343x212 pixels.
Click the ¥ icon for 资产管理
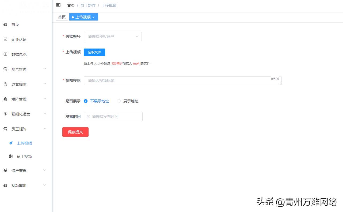tap(6, 170)
